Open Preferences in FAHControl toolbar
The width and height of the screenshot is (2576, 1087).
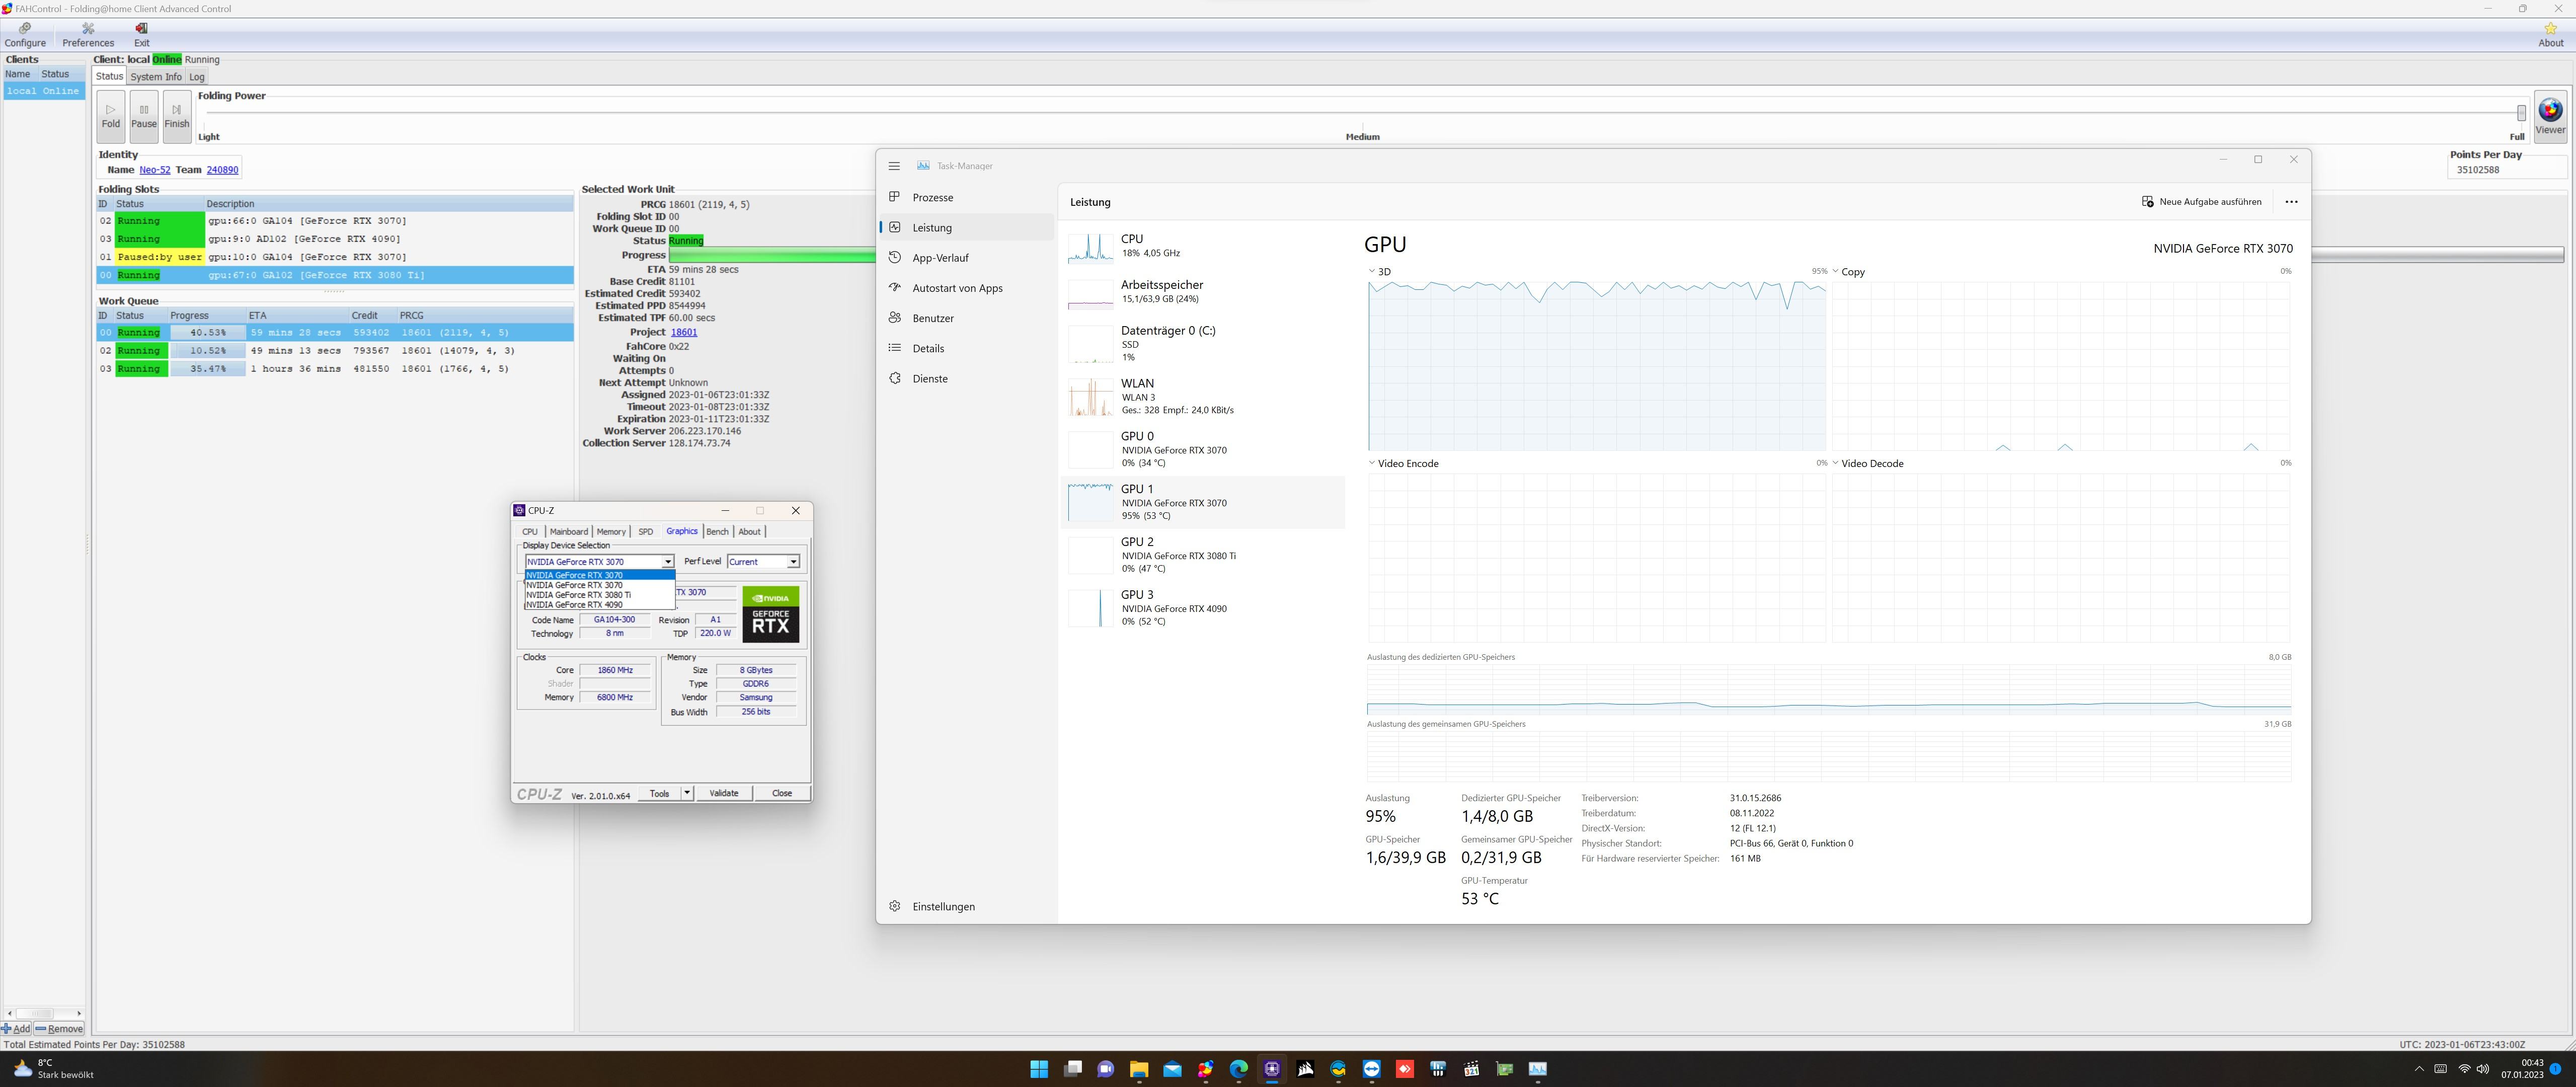coord(88,35)
